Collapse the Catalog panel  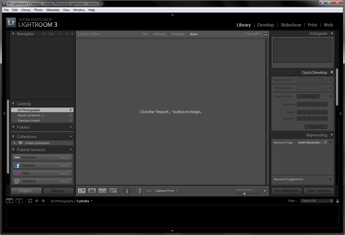13,103
